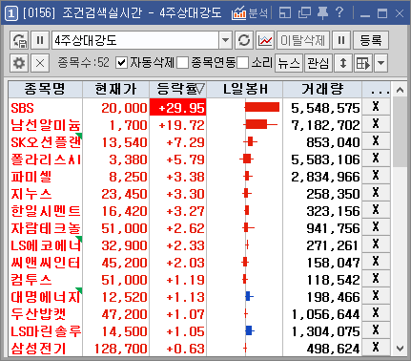Open settings with the gear icon
The height and width of the screenshot is (361, 411).
click(x=19, y=63)
